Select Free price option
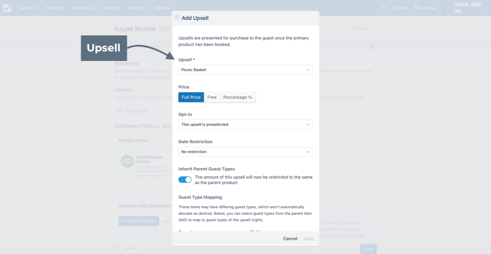This screenshot has width=491, height=254. (212, 97)
